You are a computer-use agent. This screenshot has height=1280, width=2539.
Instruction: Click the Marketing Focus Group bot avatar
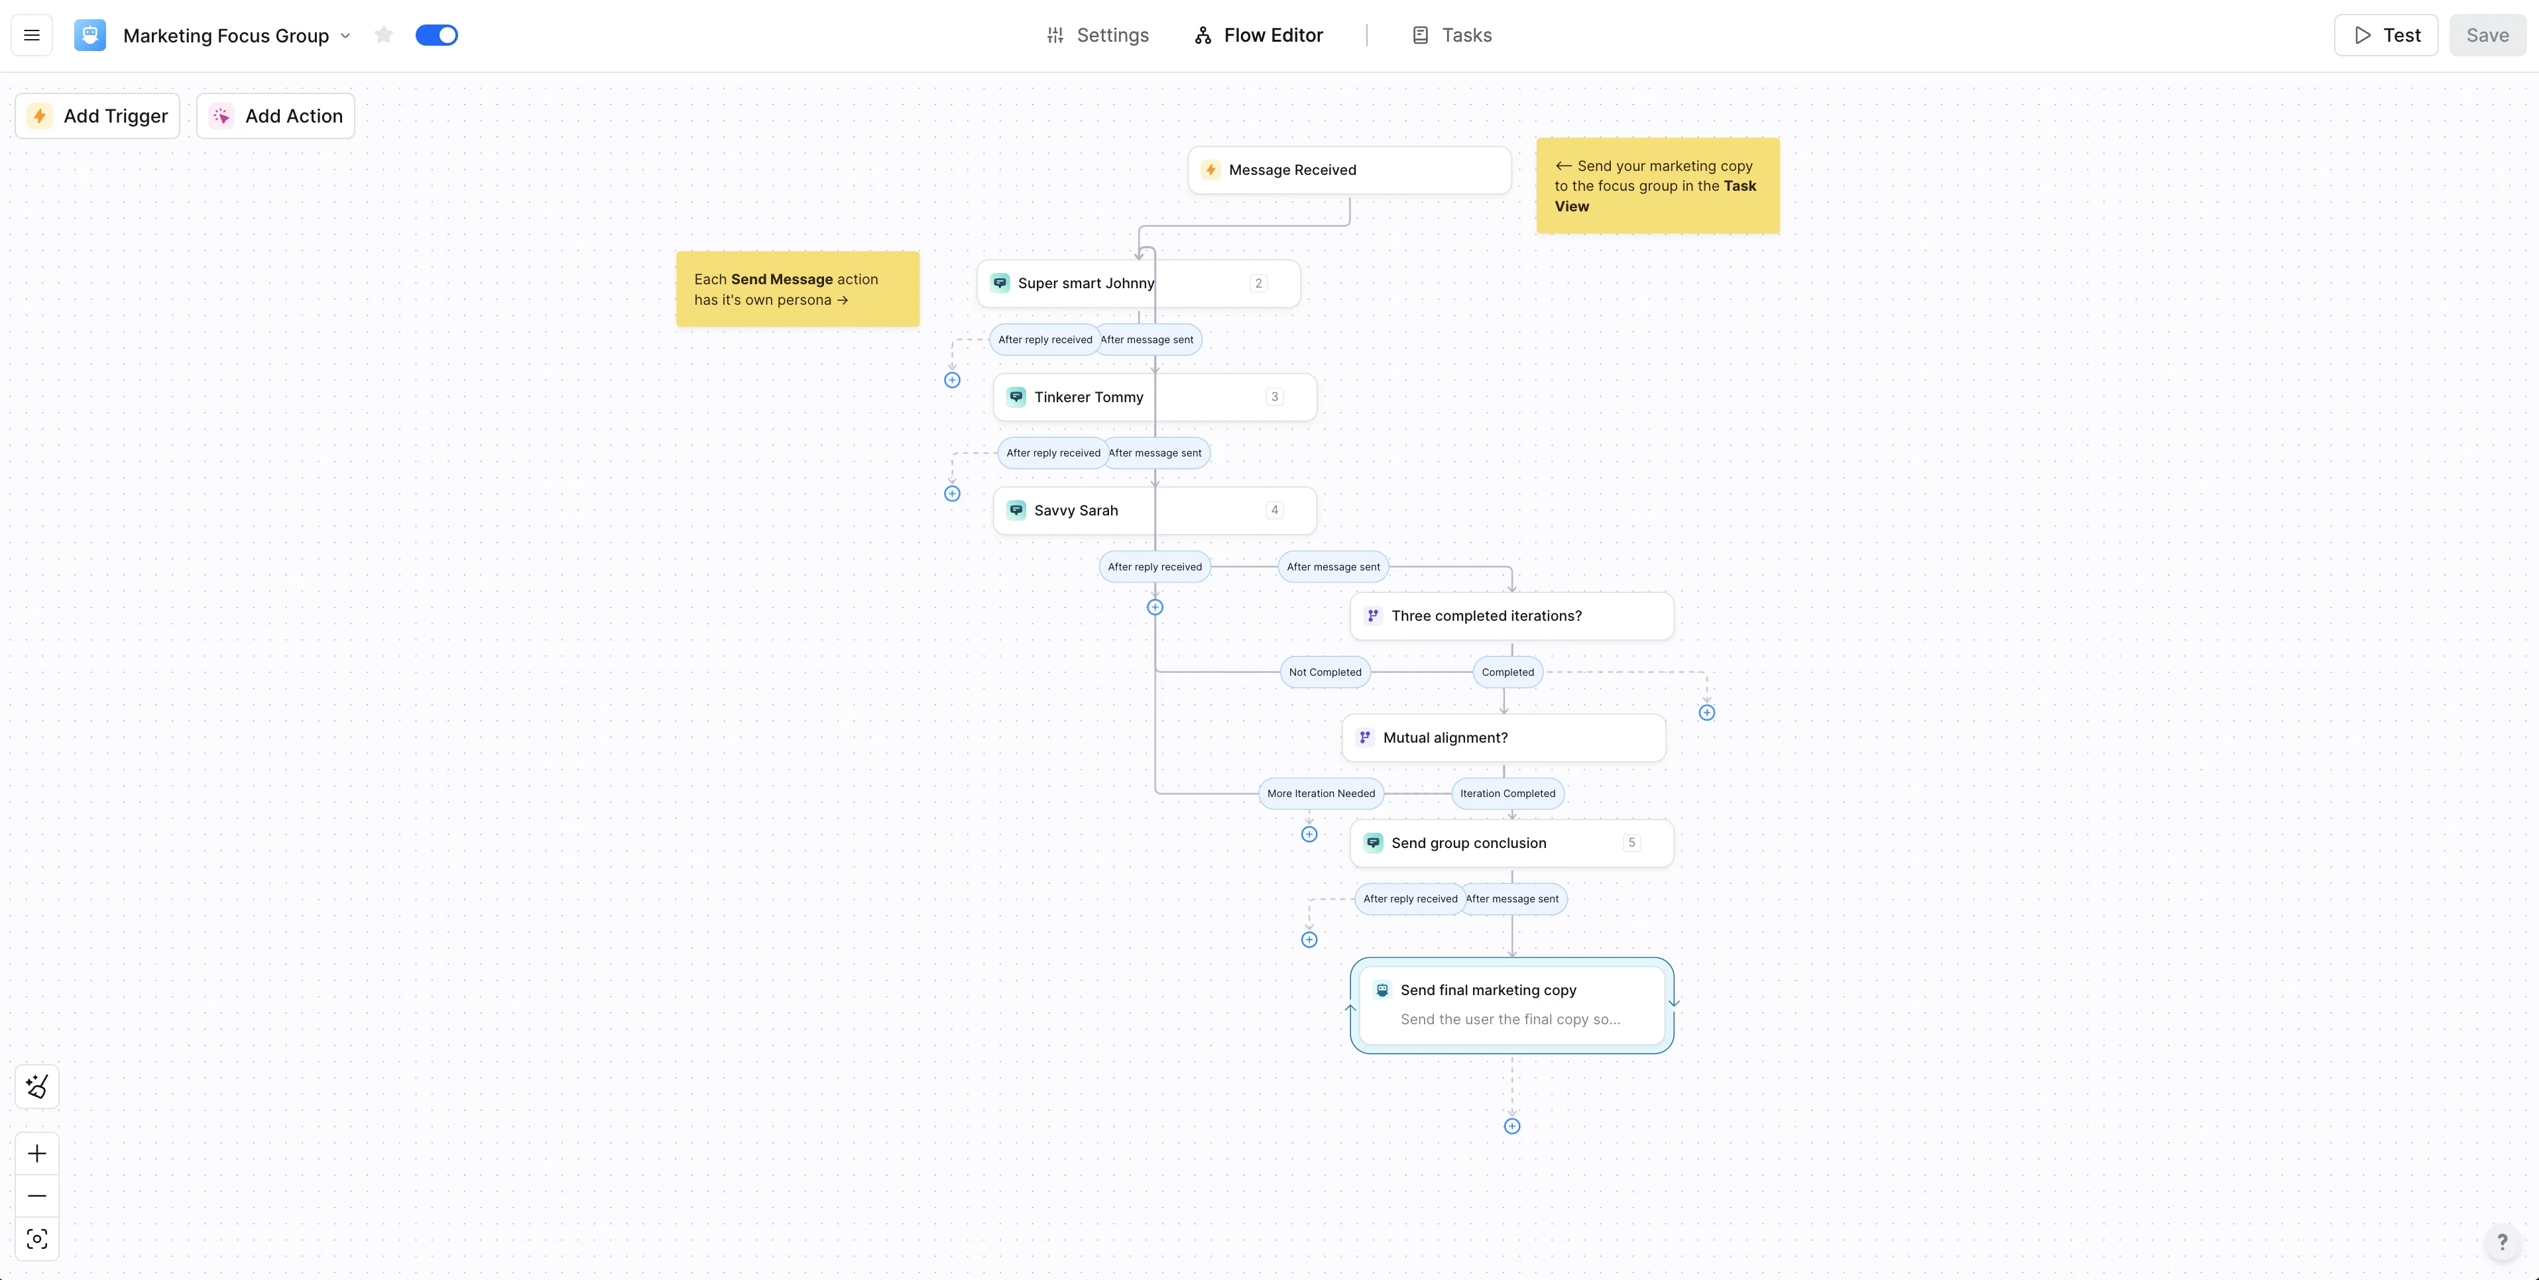pos(89,36)
